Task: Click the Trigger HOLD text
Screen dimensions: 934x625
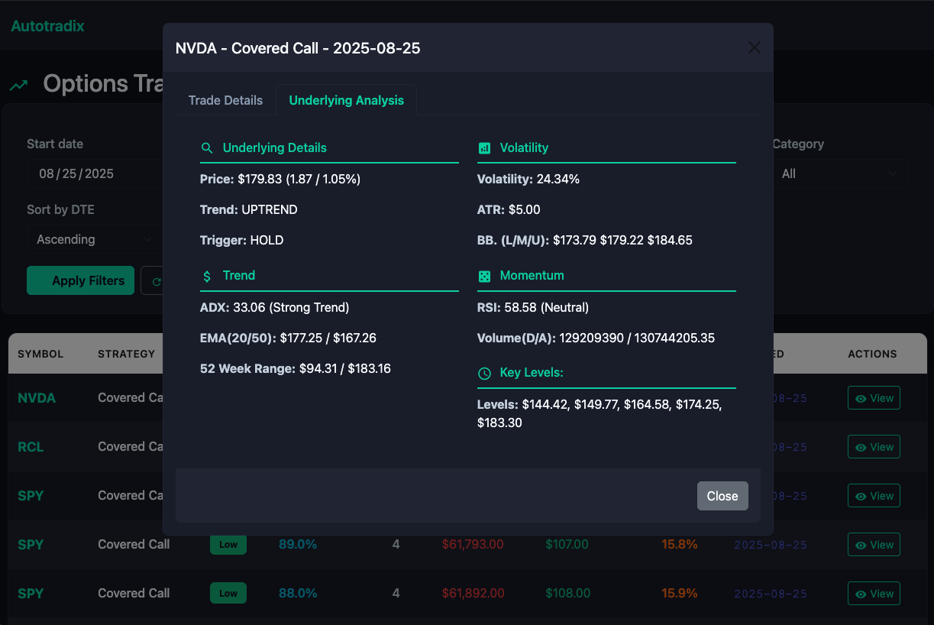Action: pos(241,240)
